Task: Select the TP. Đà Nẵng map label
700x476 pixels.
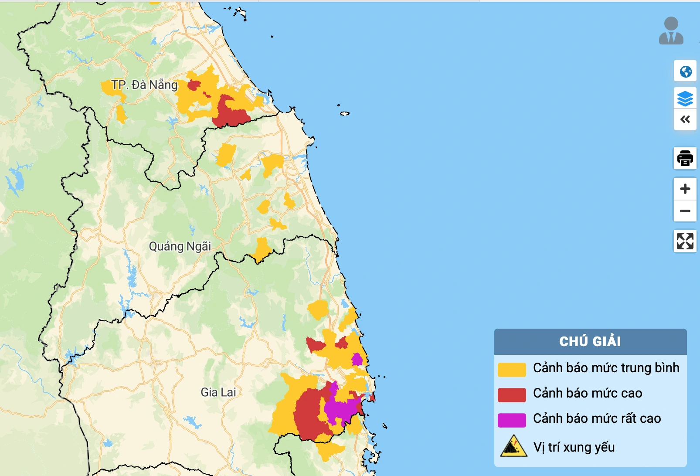Action: (x=144, y=85)
